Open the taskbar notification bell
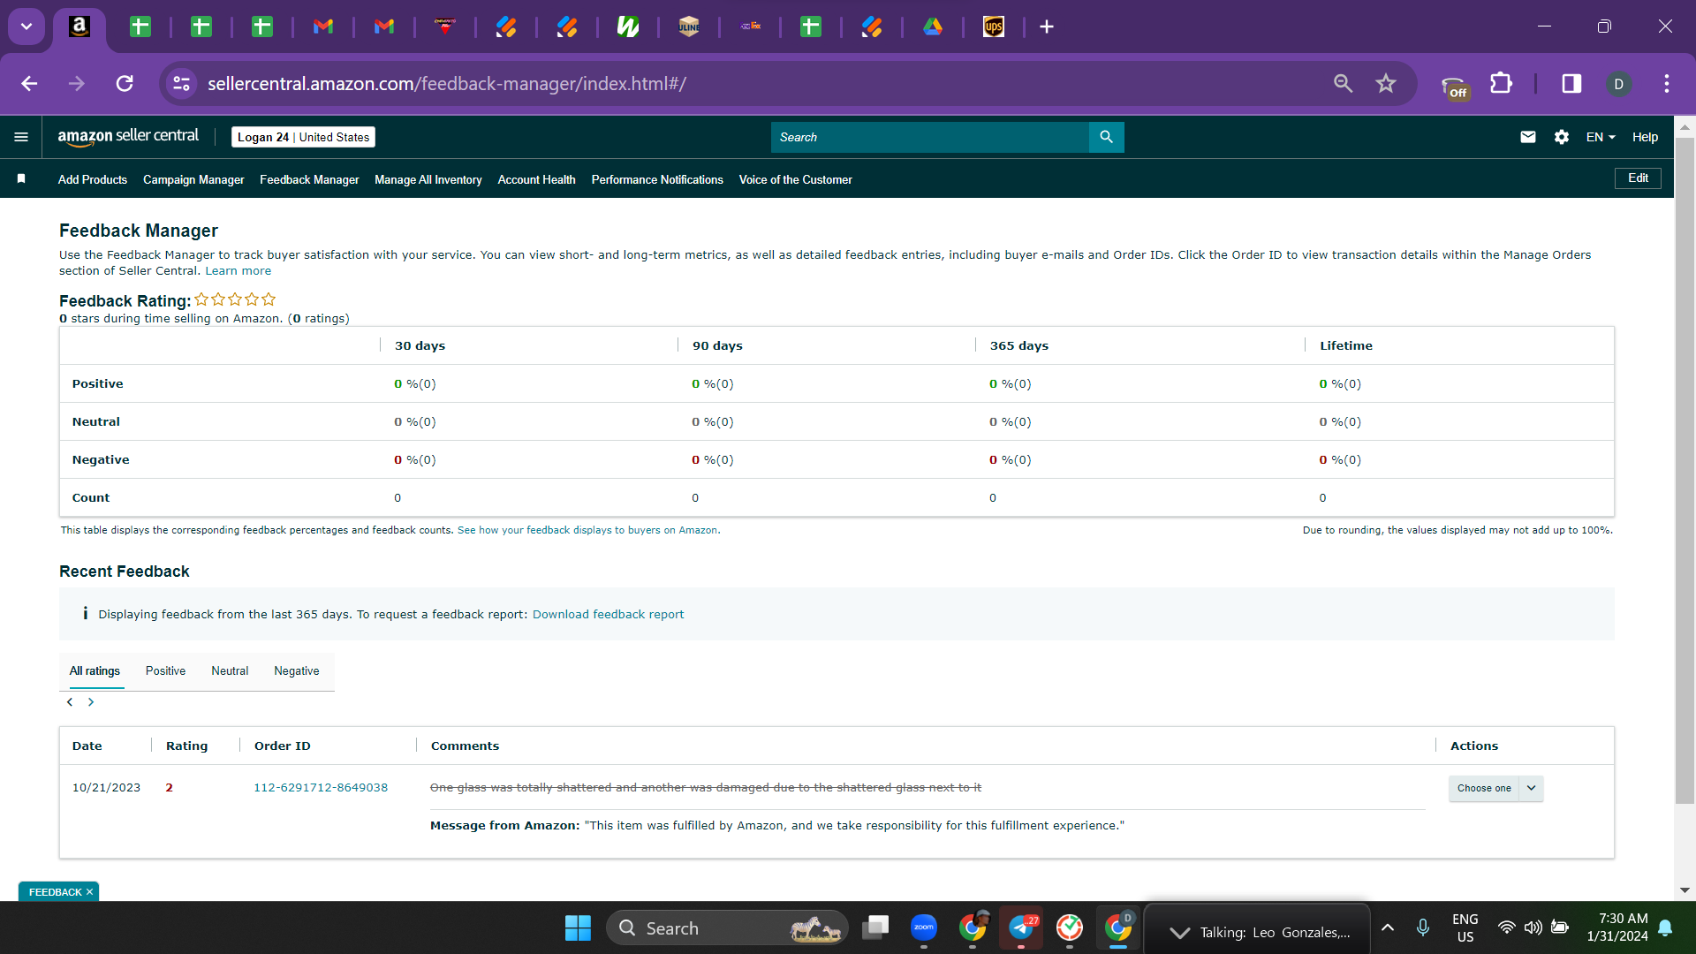Image resolution: width=1696 pixels, height=954 pixels. (1665, 927)
